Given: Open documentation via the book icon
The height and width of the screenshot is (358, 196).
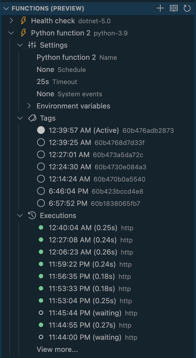Looking at the screenshot, I should (174, 8).
